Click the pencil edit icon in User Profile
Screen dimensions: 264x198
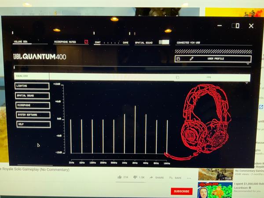pyautogui.click(x=191, y=59)
